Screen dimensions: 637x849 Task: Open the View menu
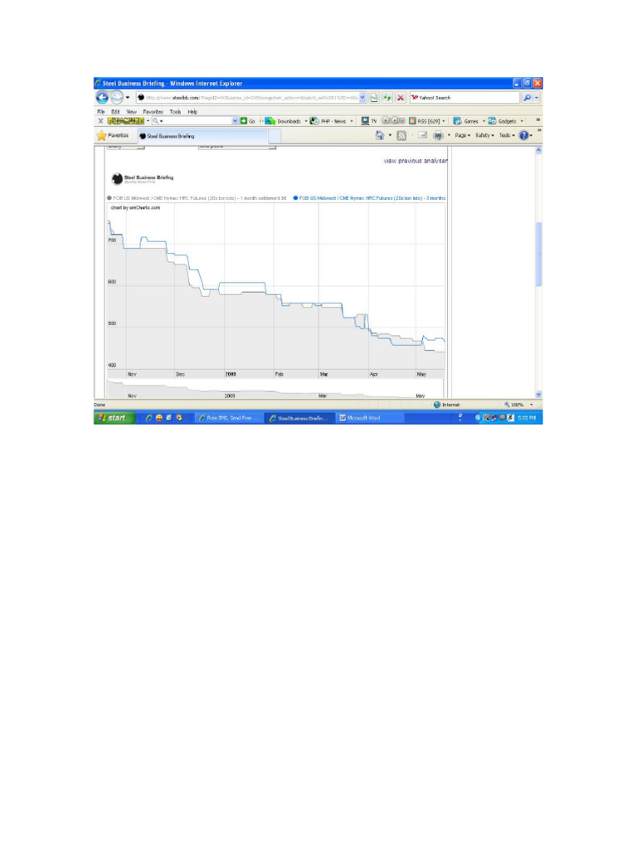point(131,112)
